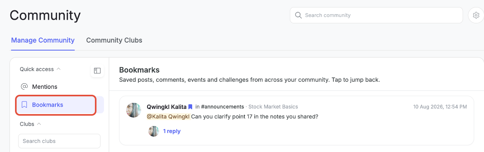Click the timestamp 10 Aug 2026, 12:54 PM
The image size is (484, 152).
pyautogui.click(x=440, y=107)
